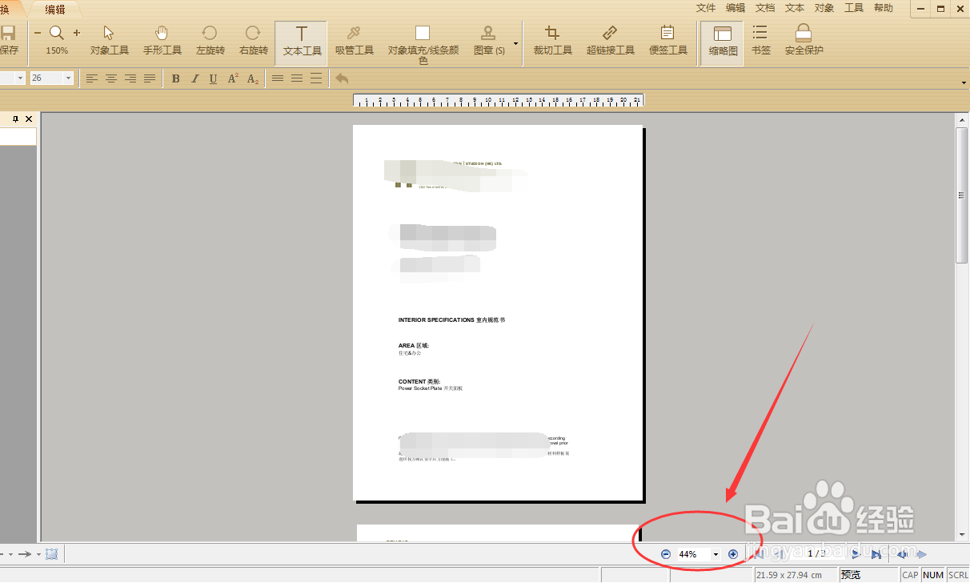Open the Document menu (文档)
The width and height of the screenshot is (970, 583).
(x=765, y=8)
